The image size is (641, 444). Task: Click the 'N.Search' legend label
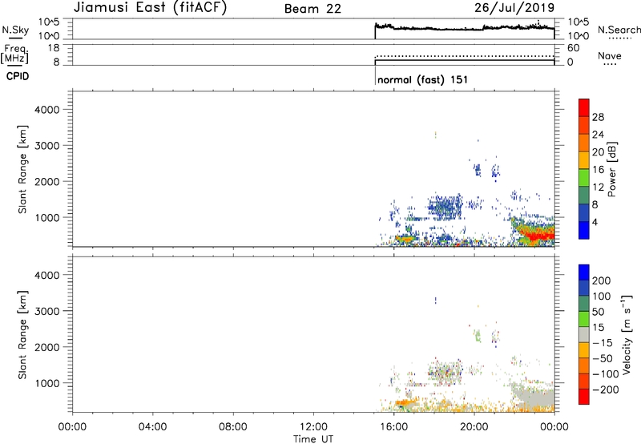point(619,30)
